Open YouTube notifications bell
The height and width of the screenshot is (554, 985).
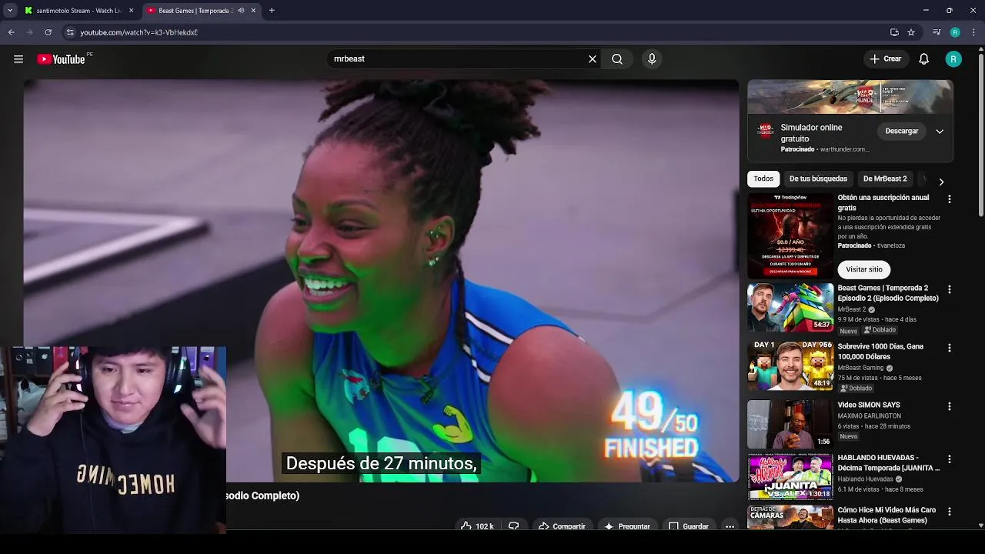pyautogui.click(x=924, y=59)
